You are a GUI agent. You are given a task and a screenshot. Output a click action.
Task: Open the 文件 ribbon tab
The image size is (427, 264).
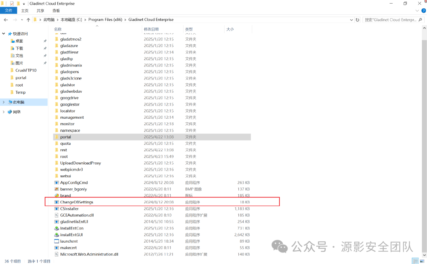(x=8, y=11)
